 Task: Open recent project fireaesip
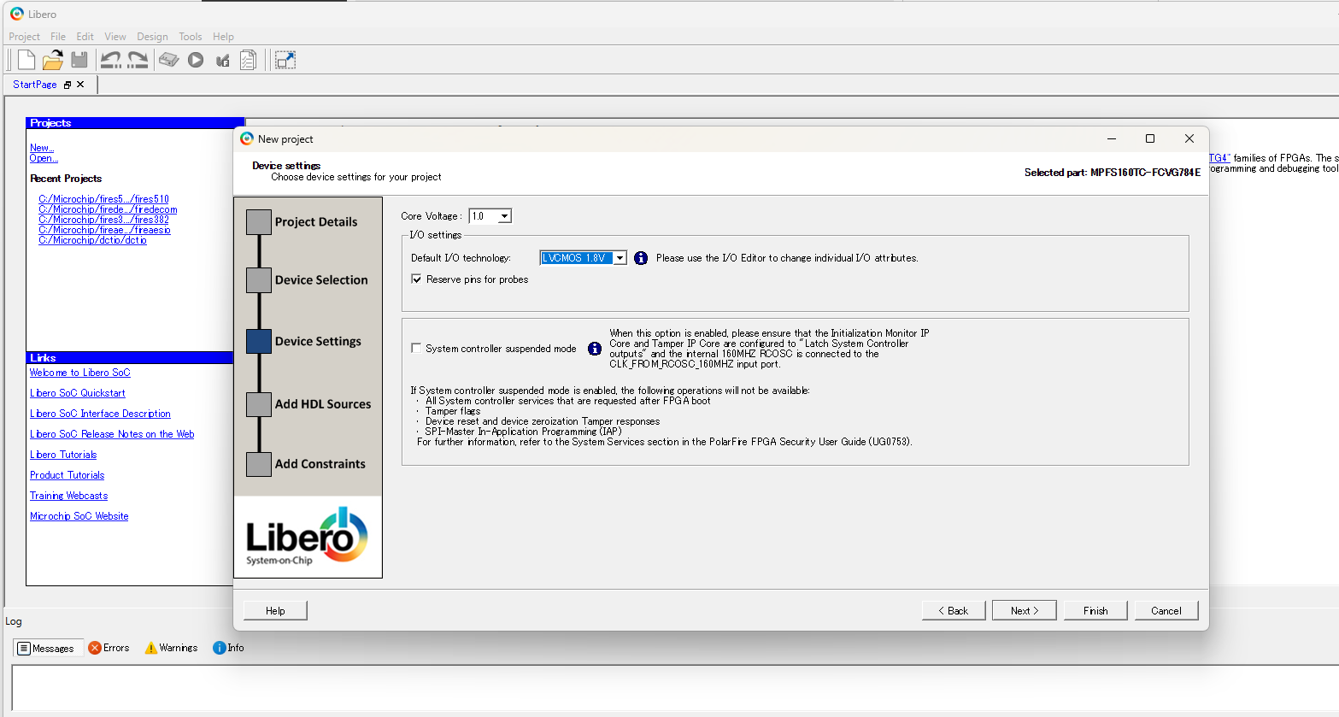[104, 230]
